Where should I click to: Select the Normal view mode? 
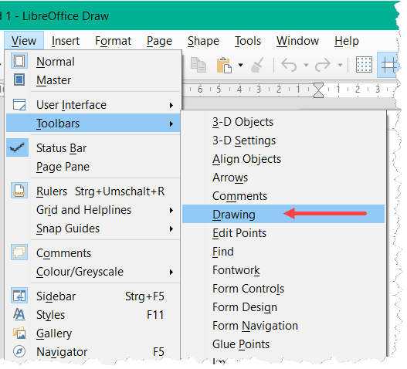[93, 62]
